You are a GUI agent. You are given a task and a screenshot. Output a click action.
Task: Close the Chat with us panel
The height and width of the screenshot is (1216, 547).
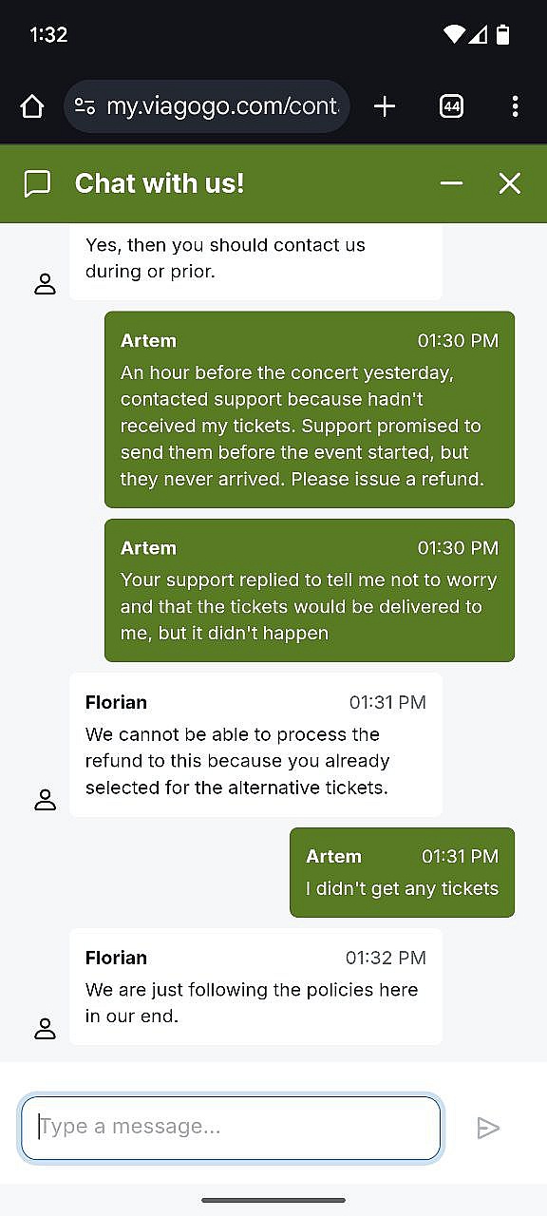coord(510,183)
